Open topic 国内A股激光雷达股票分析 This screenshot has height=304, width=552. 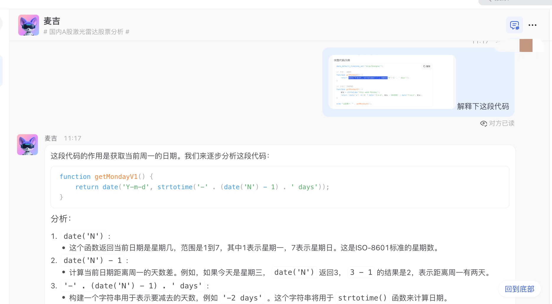pos(86,32)
